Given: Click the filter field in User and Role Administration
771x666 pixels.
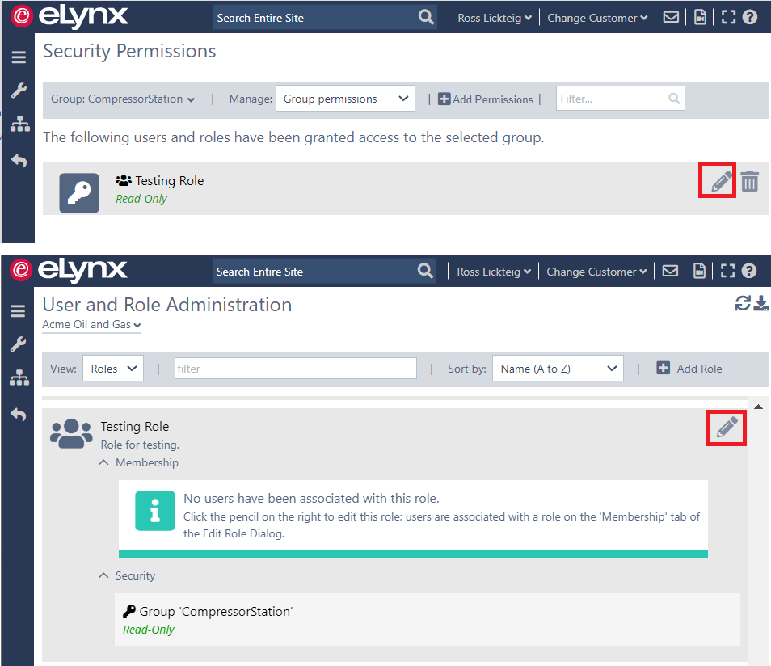Looking at the screenshot, I should 296,369.
